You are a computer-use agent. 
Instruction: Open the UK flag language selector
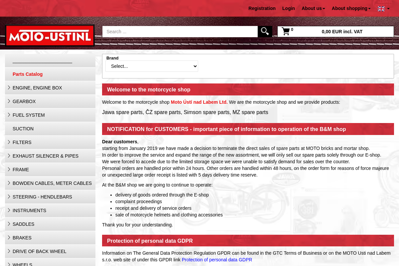click(383, 9)
